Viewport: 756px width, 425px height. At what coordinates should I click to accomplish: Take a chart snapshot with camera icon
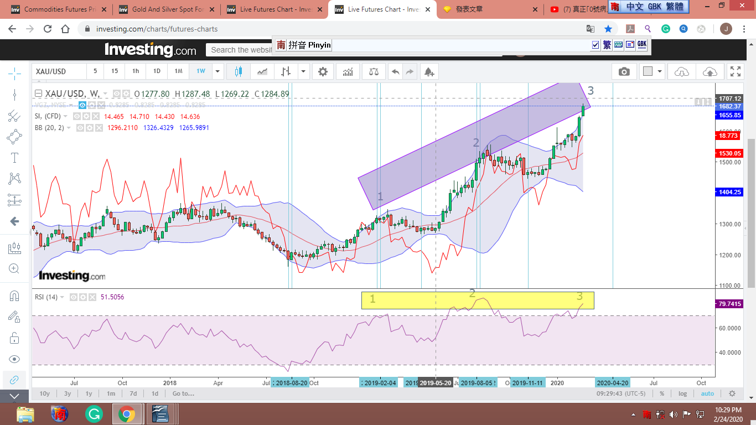pyautogui.click(x=624, y=71)
